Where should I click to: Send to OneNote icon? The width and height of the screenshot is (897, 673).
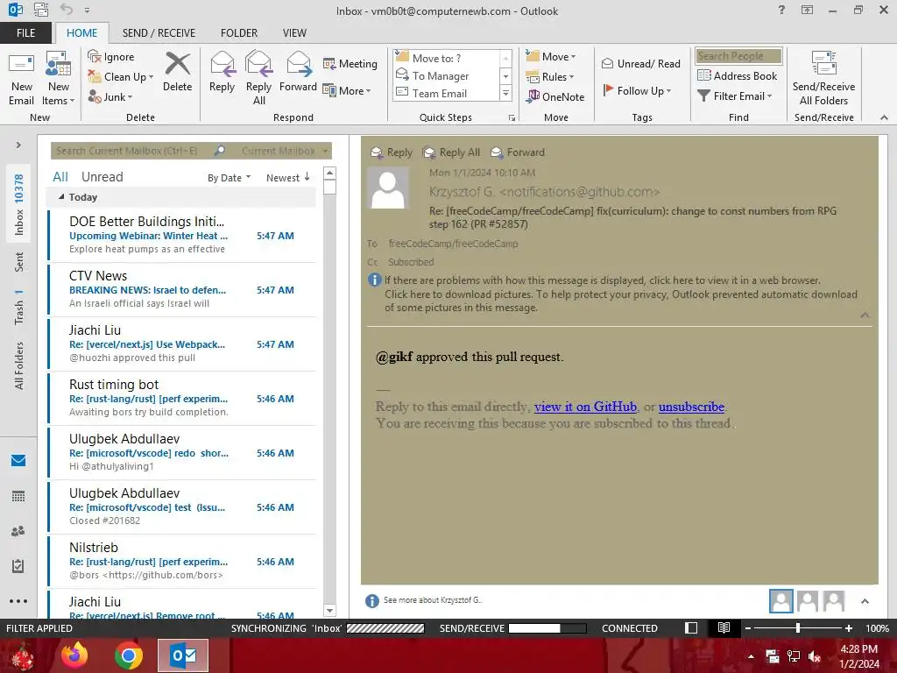tap(533, 96)
